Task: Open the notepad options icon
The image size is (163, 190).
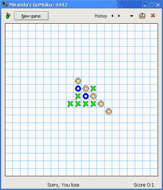Action: (x=142, y=16)
